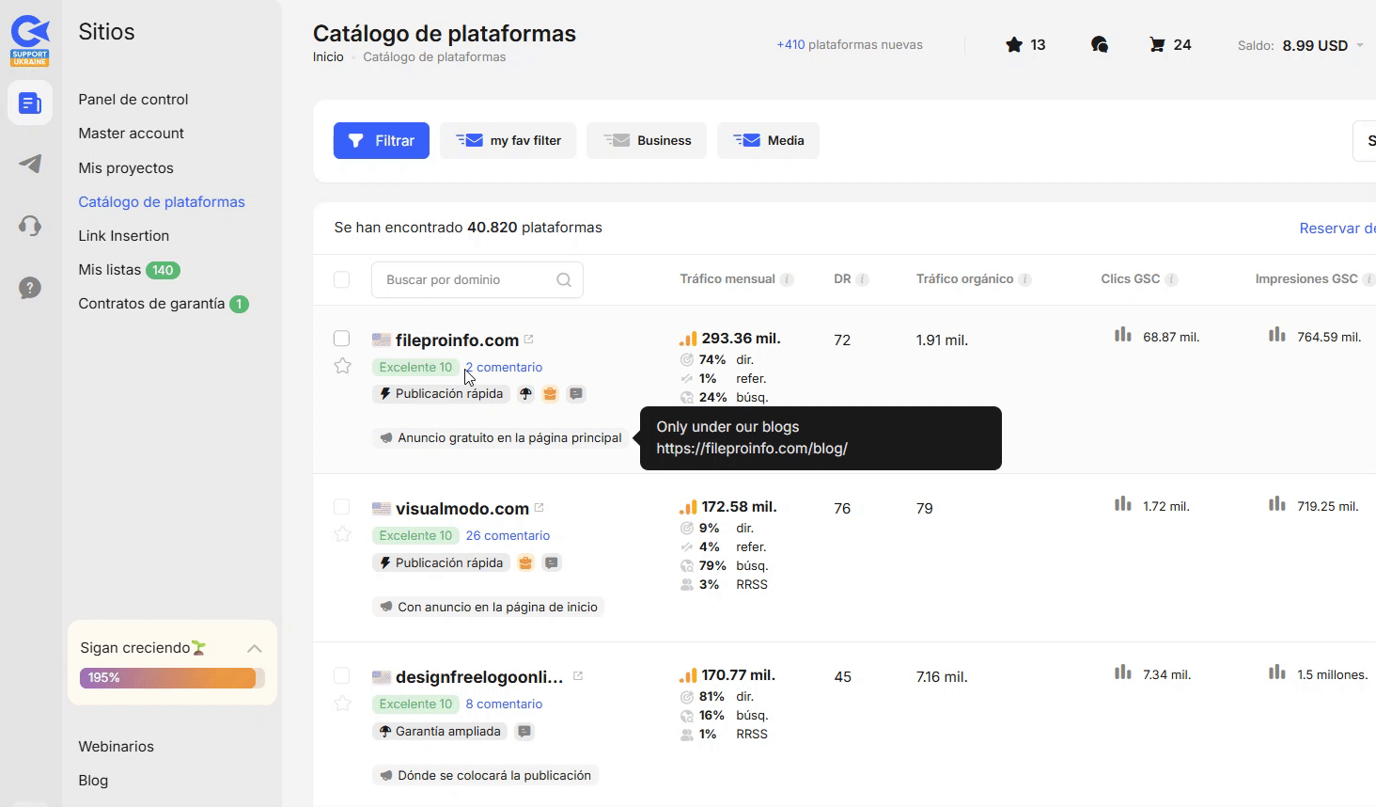1376x807 pixels.
Task: Collapse the Sigan creciendo panel chevron
Action: [254, 648]
